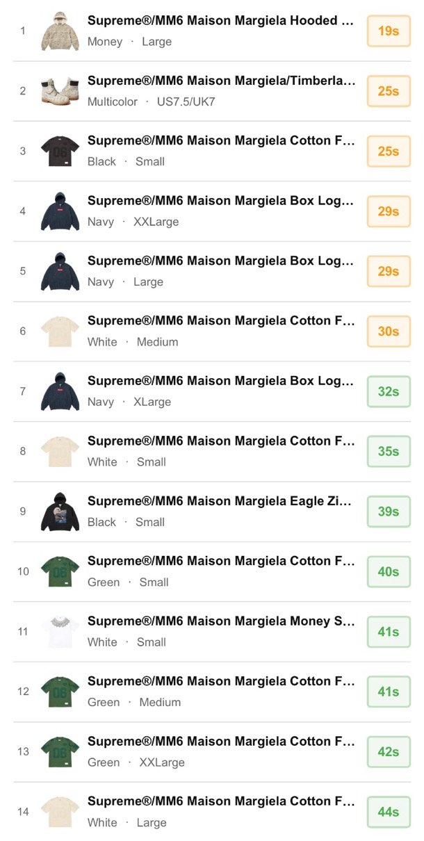Click the 44s time badge
This screenshot has width=424, height=841.
coord(389,812)
